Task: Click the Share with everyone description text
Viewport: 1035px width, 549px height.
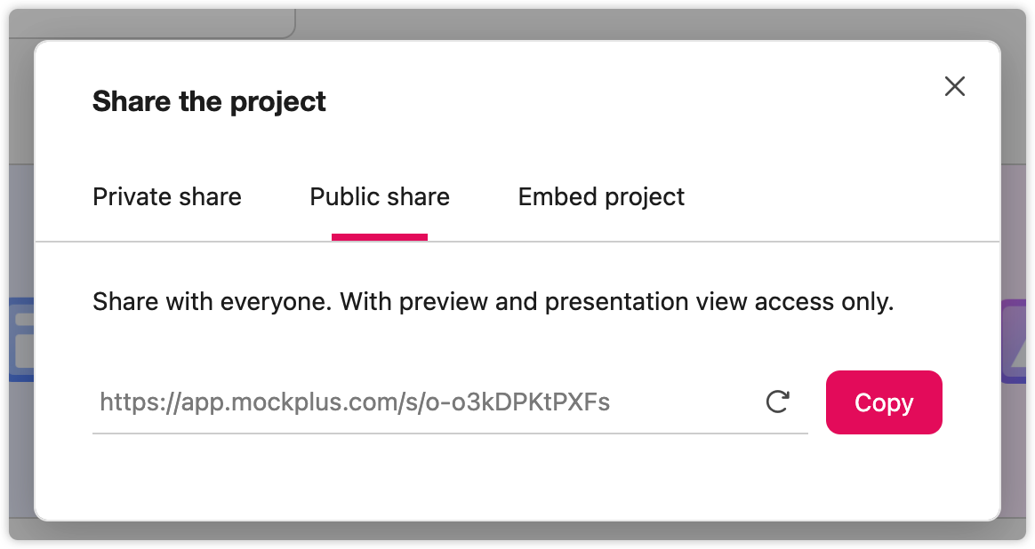Action: [x=493, y=301]
